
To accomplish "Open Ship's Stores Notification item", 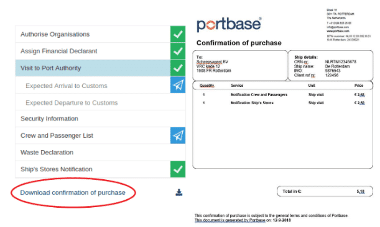I will pyautogui.click(x=93, y=169).
